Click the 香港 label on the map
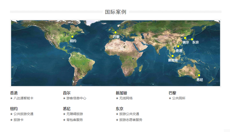 (x=179, y=51)
